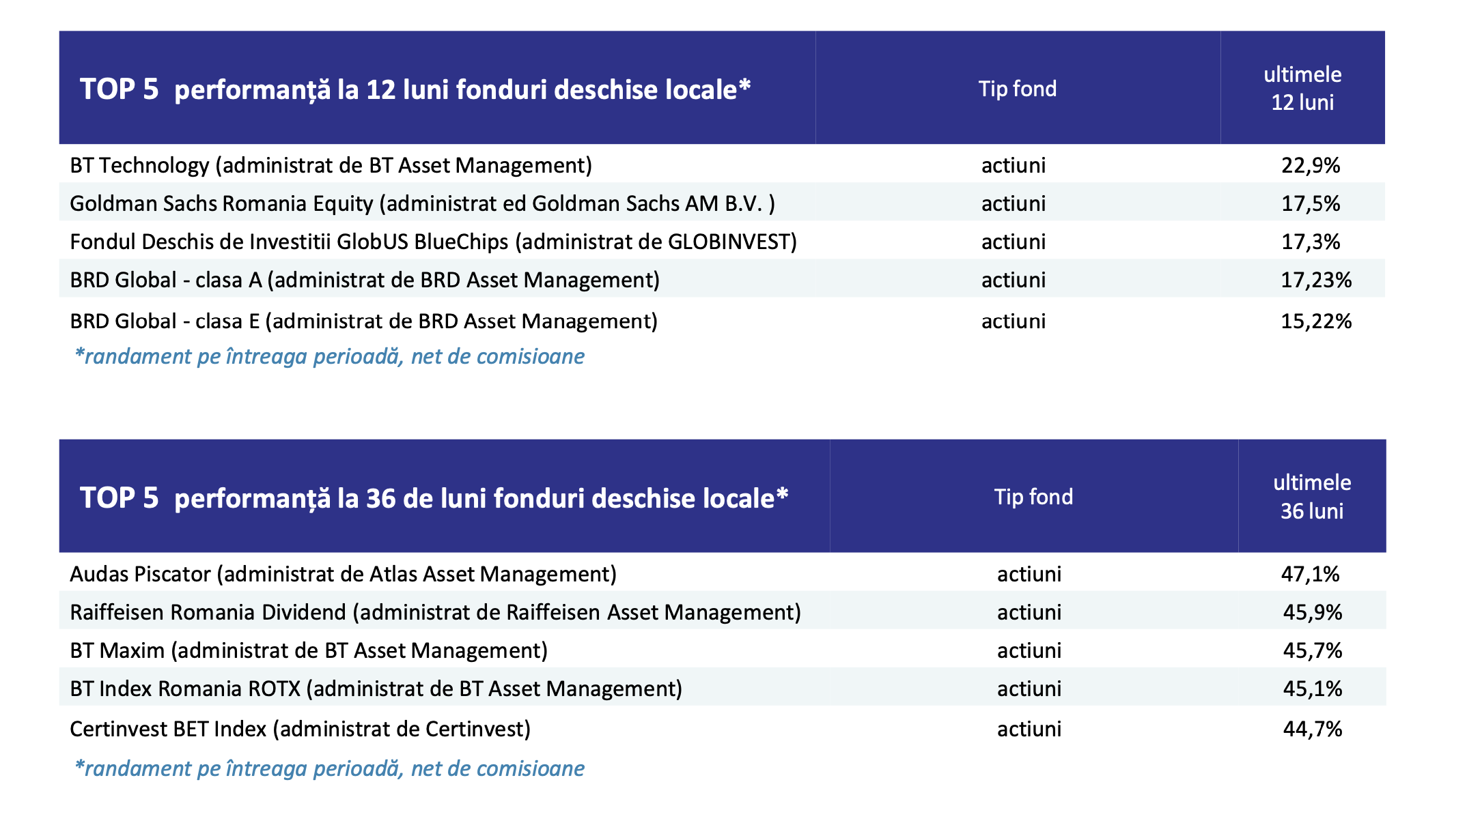This screenshot has height=838, width=1467.
Task: Click the 22,9% return value
Action: [x=1311, y=165]
